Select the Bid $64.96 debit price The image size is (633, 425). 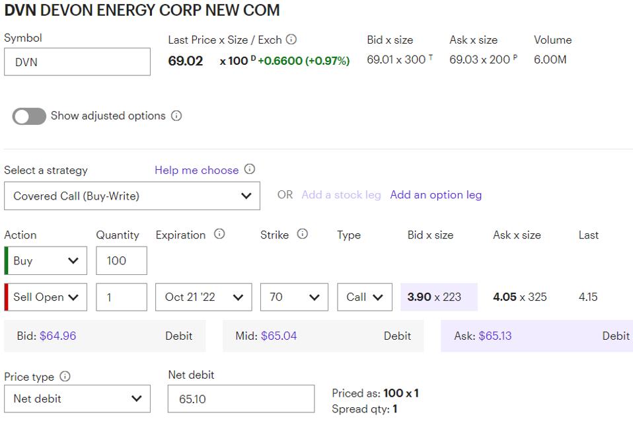(x=104, y=336)
